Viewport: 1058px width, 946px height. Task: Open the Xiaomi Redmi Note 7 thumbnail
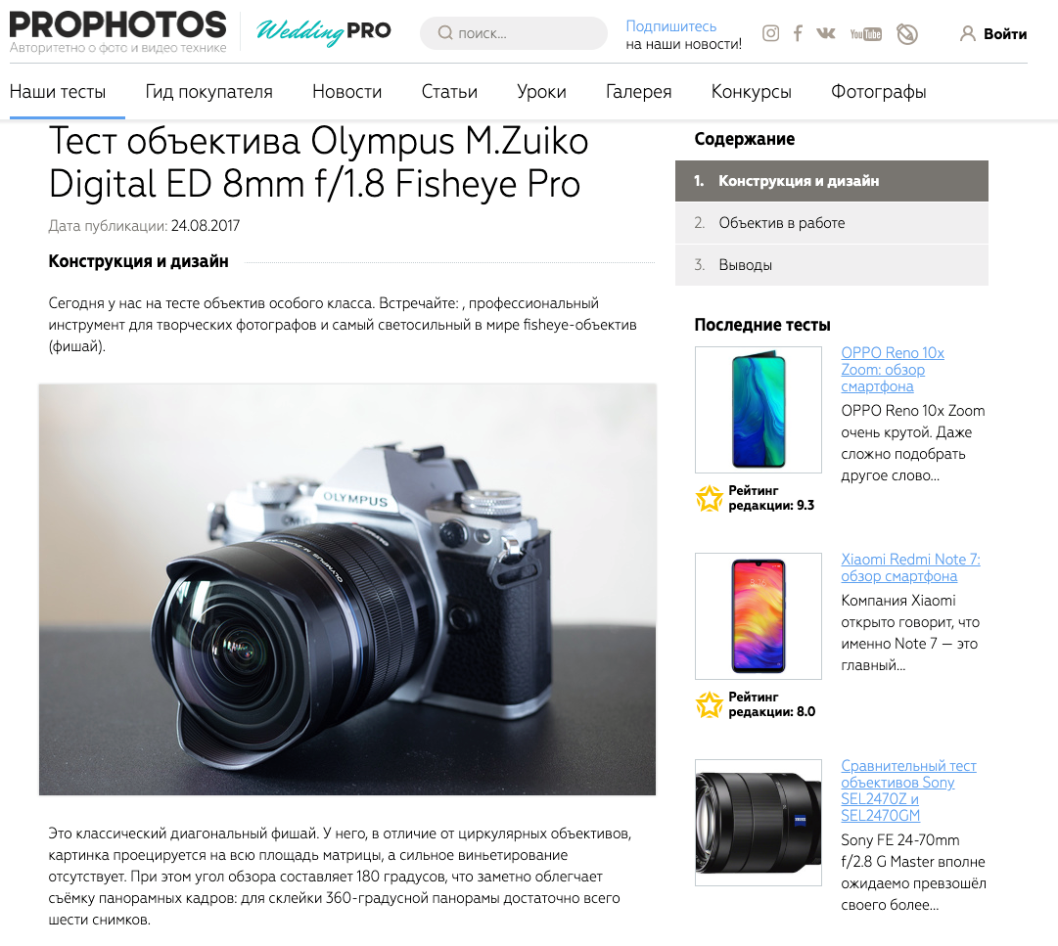point(759,616)
